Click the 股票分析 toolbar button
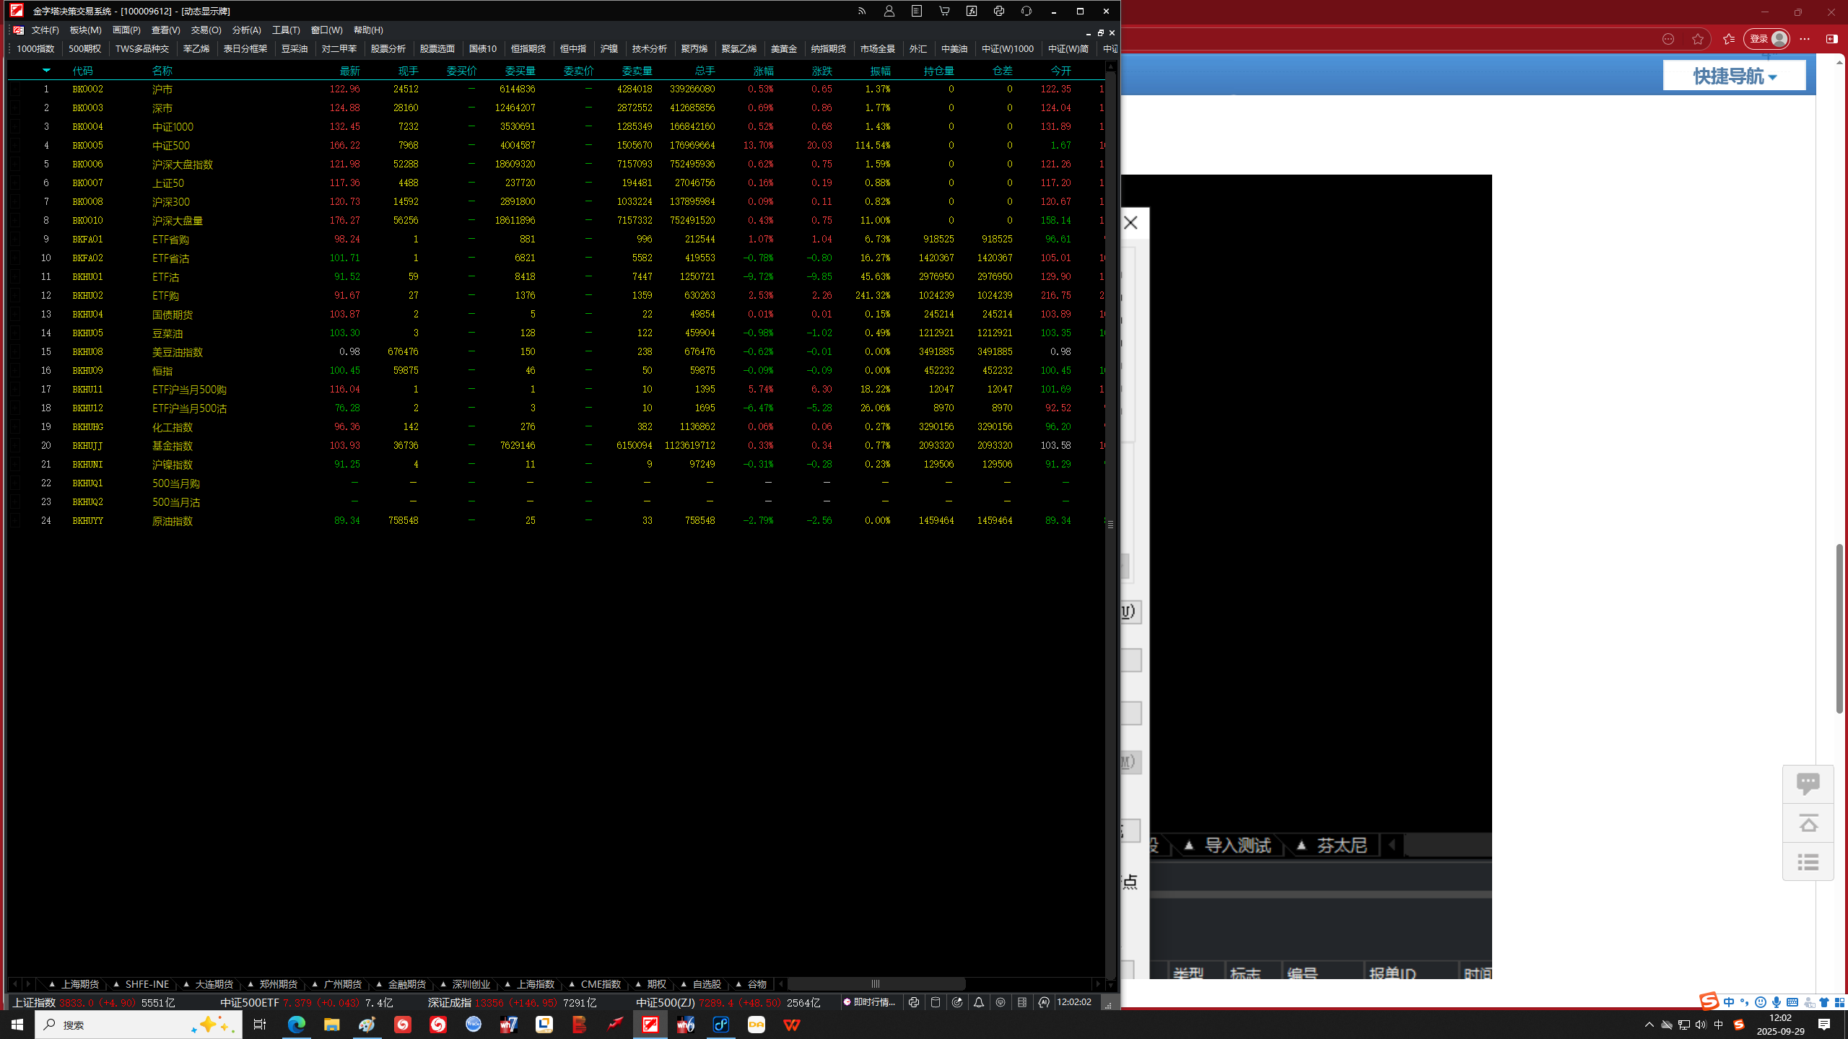Image resolution: width=1848 pixels, height=1039 pixels. click(388, 48)
